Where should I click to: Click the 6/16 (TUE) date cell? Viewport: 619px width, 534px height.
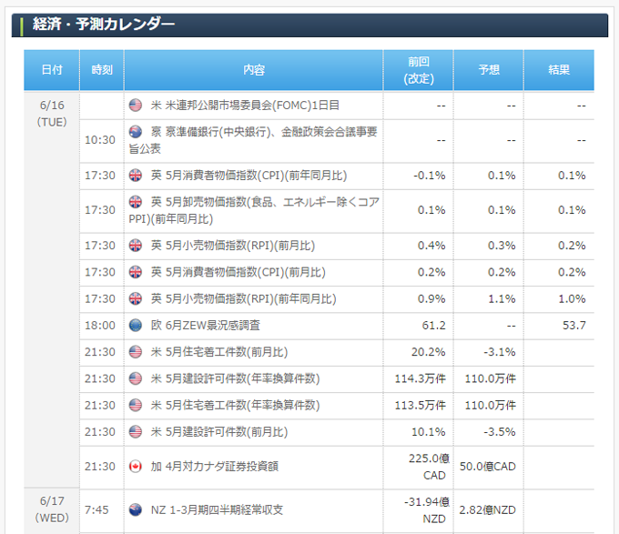(x=52, y=113)
